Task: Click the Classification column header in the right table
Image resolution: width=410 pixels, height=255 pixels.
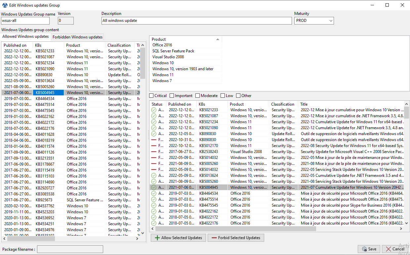Action: click(283, 104)
